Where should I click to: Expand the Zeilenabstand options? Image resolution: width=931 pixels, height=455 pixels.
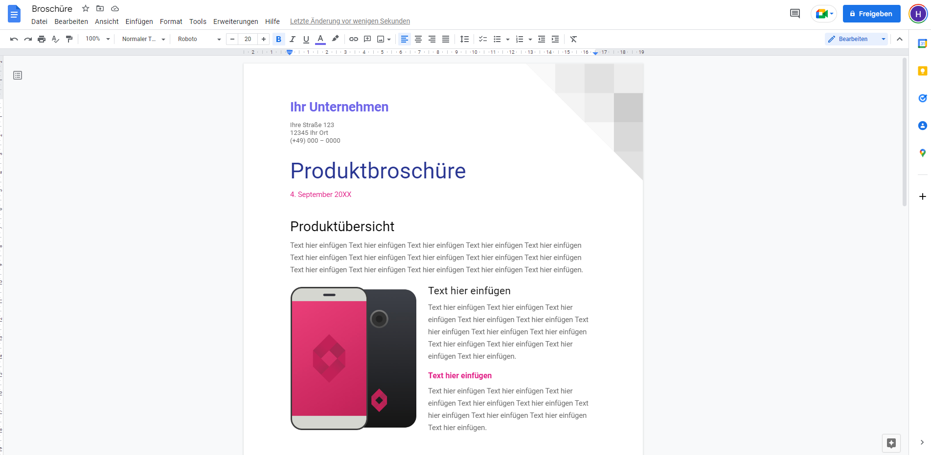[x=464, y=39]
